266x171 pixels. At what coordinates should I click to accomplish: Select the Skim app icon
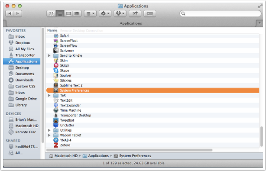point(56,61)
